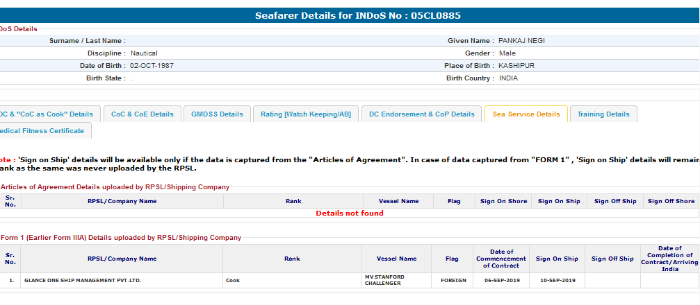This screenshot has width=700, height=305.
Task: Click the 06-SEP-2019 contract commencement date
Action: coord(500,281)
